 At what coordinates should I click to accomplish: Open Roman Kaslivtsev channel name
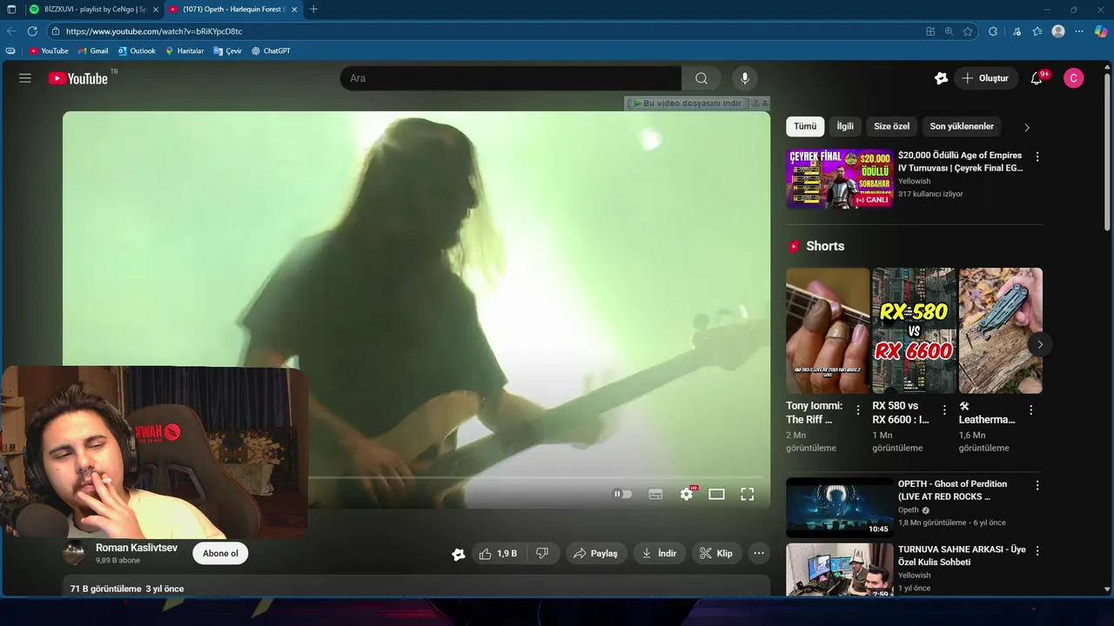pyautogui.click(x=137, y=548)
